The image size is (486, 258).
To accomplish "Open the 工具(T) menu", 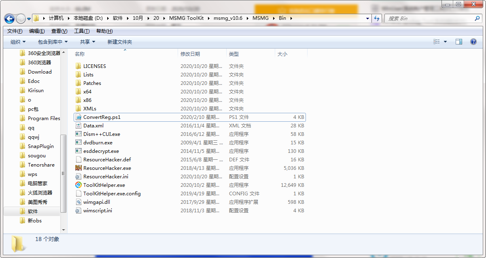I will point(82,31).
